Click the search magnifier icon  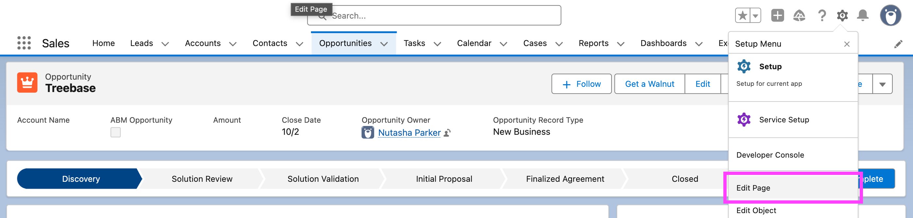pyautogui.click(x=322, y=17)
